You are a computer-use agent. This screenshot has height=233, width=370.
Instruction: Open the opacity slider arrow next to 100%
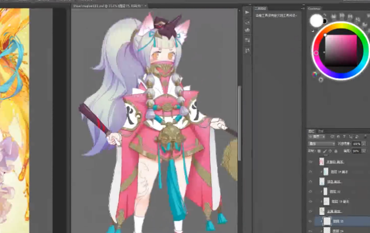pyautogui.click(x=364, y=144)
